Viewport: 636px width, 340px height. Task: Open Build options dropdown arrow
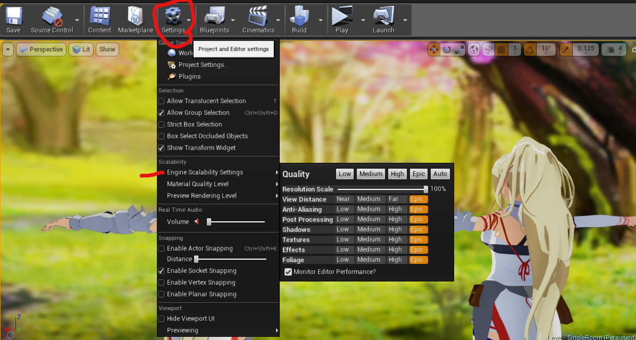(x=321, y=20)
